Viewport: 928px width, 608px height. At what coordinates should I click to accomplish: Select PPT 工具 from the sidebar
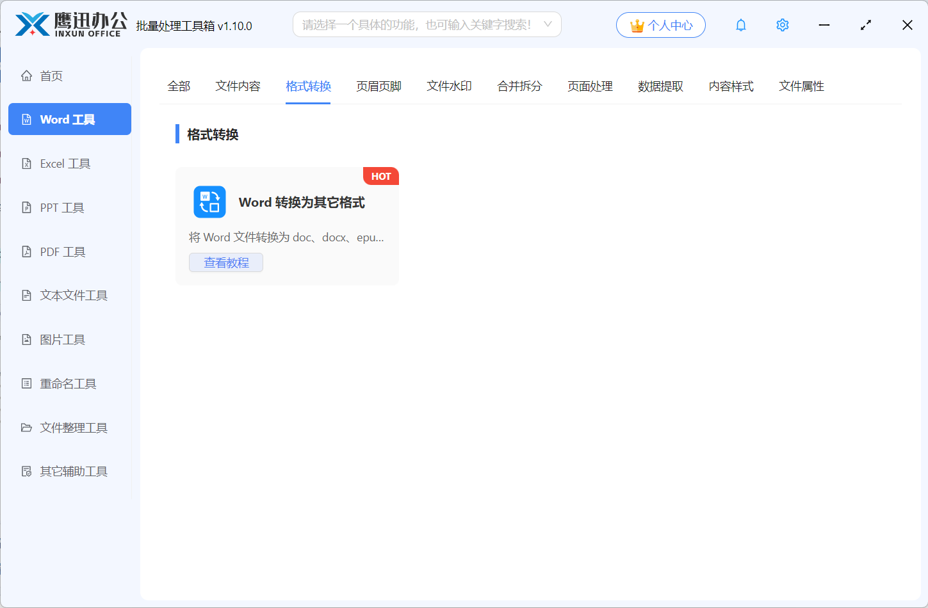62,207
